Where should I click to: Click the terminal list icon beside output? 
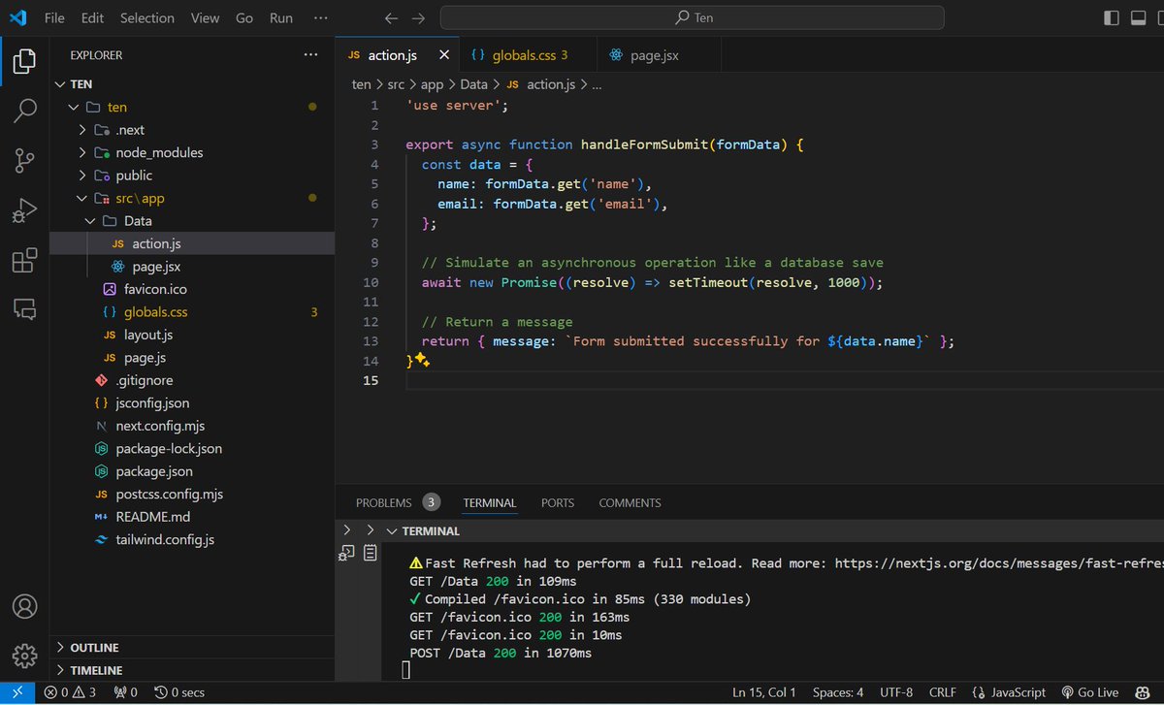pyautogui.click(x=371, y=553)
